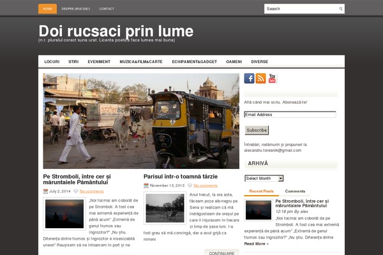Open No comments link on Parisul post

206,186
